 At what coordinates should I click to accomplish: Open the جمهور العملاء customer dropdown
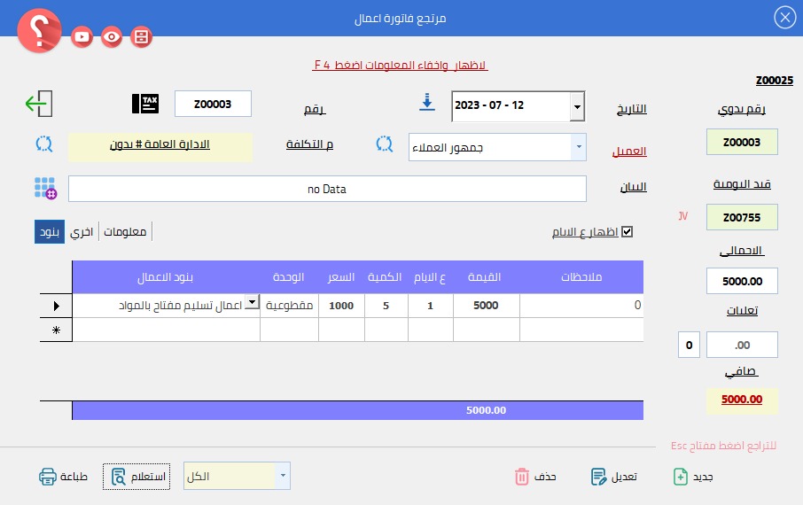(x=579, y=147)
